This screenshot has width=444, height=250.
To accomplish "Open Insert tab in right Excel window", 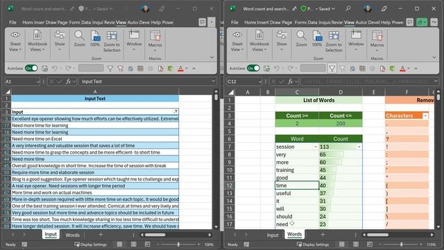I will pyautogui.click(x=263, y=22).
